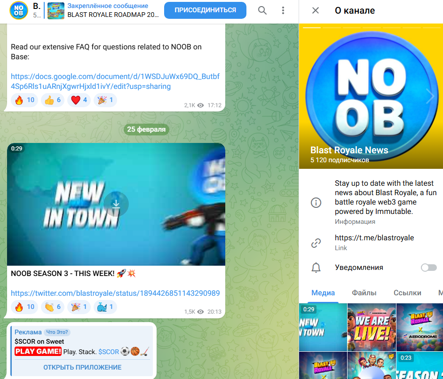Click the large NOOB profile photo

coord(371,96)
